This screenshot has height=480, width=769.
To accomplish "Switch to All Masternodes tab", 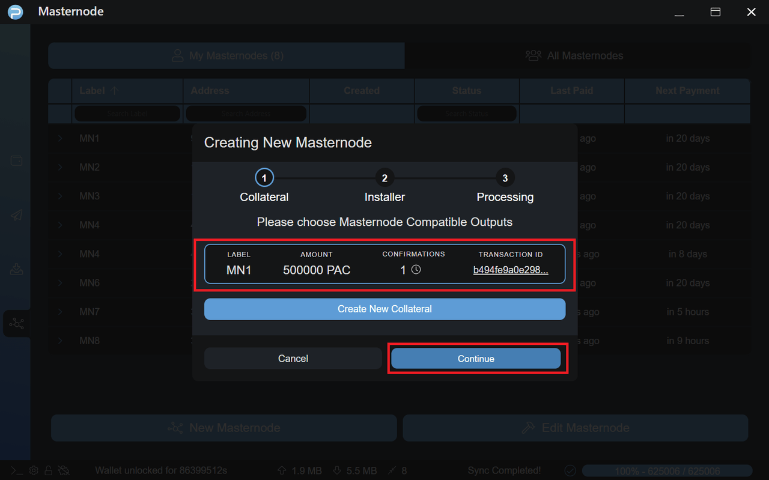I will point(577,56).
